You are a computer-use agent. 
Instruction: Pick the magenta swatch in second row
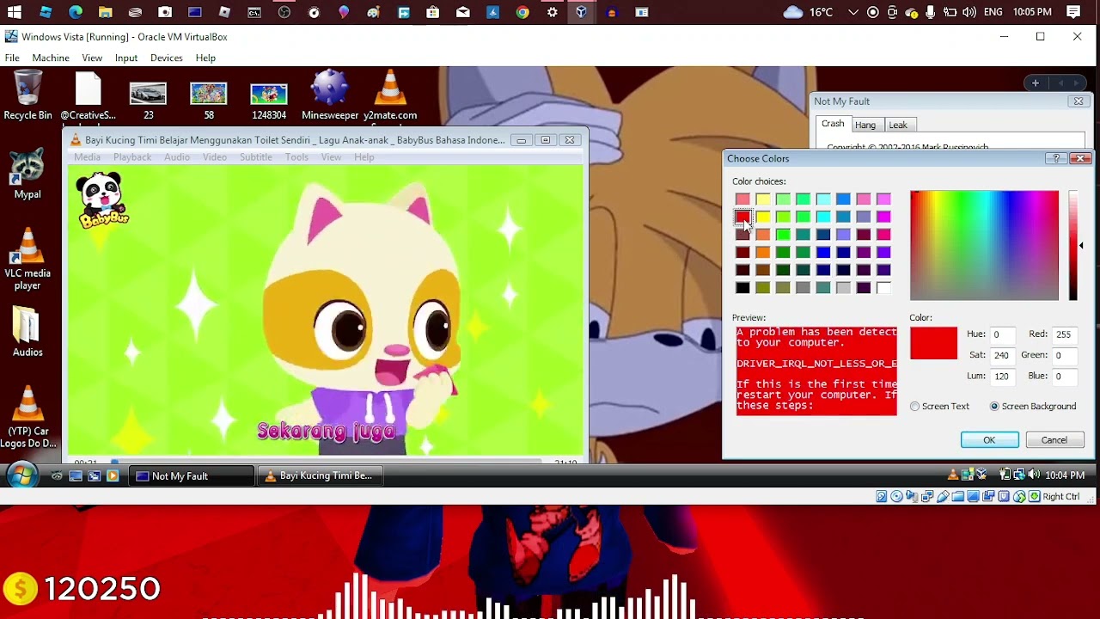coord(883,217)
